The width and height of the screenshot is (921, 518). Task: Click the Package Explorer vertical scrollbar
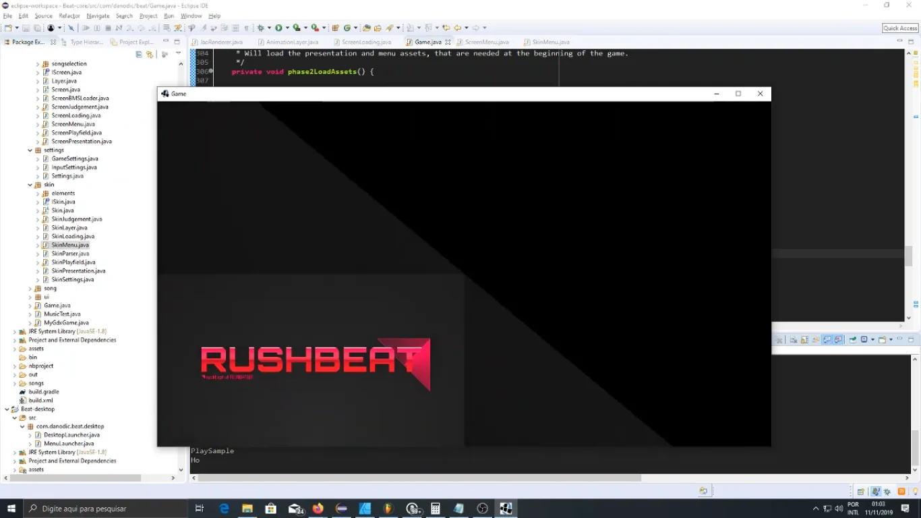click(181, 266)
